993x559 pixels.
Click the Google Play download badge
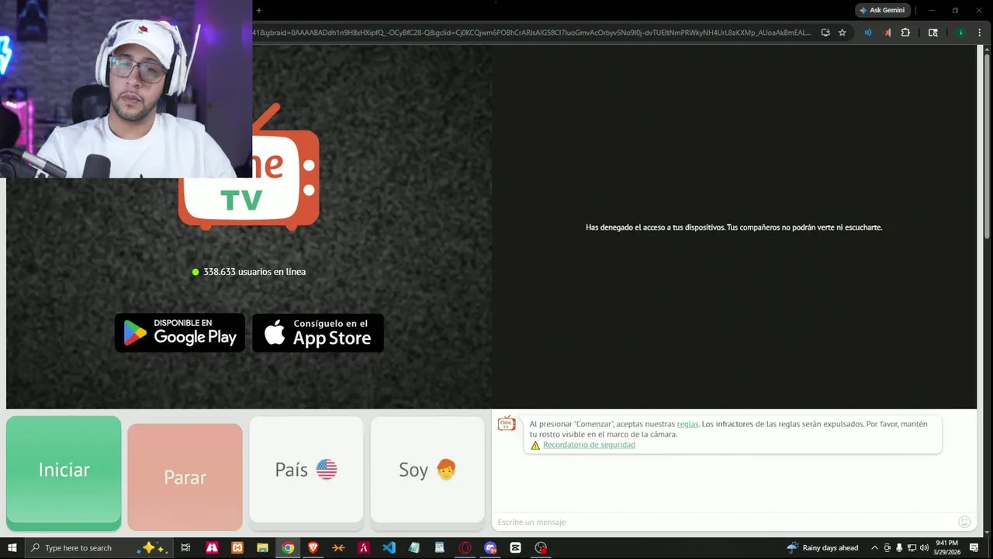point(180,333)
